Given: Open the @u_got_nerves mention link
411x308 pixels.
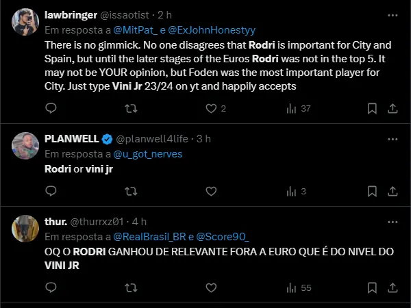Looking at the screenshot, I should point(148,154).
